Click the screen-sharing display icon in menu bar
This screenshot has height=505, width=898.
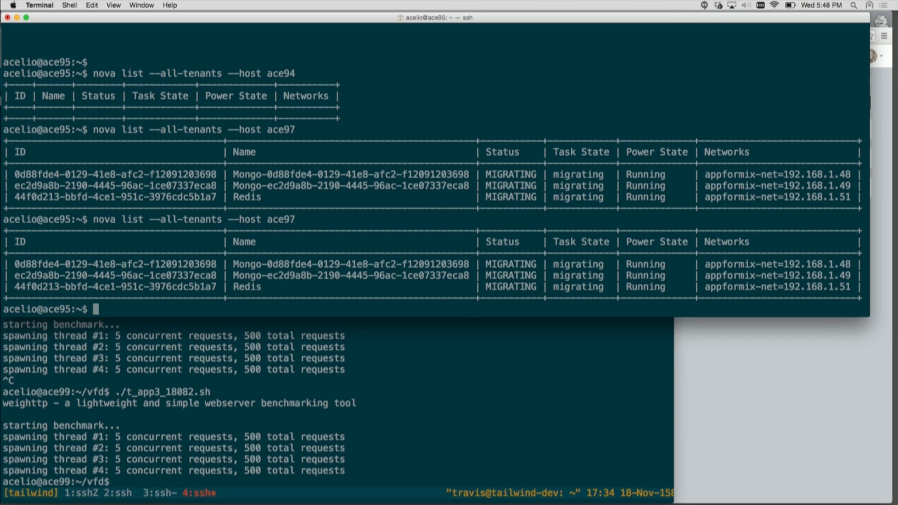click(x=760, y=5)
